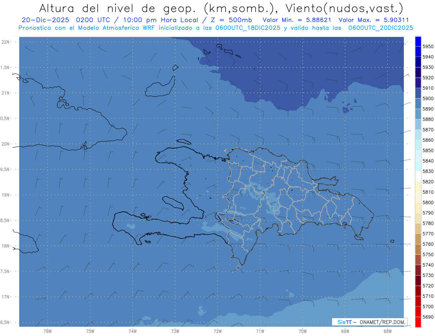This screenshot has height=336, width=435.
Task: Click 'Valor Min. = 5.88621'
Action: coord(297,20)
